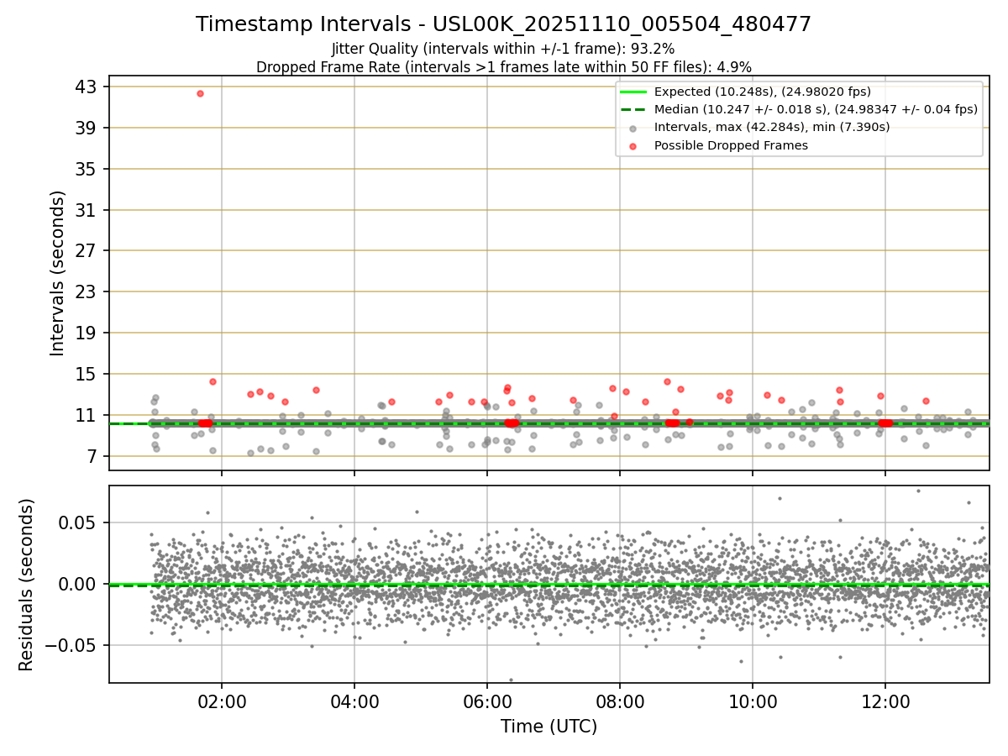
Task: Click the Intervals (seconds) axis label
Action: point(57,273)
